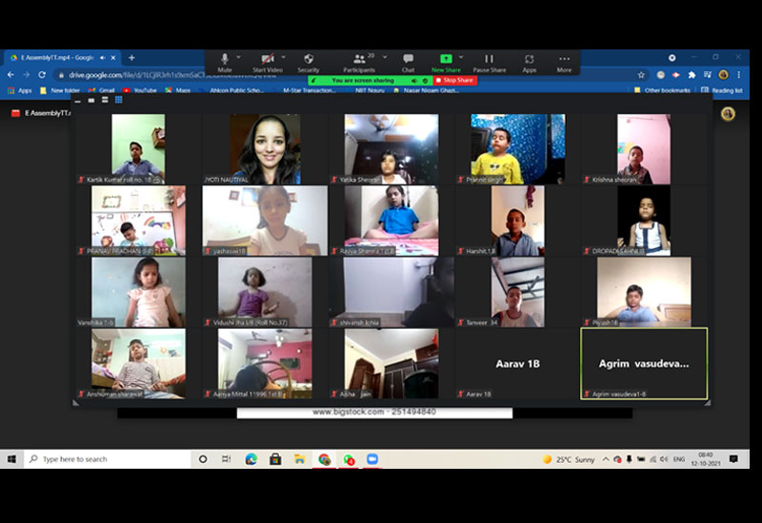The width and height of the screenshot is (762, 523).
Task: Open Microsoft Store from taskbar
Action: tap(275, 459)
